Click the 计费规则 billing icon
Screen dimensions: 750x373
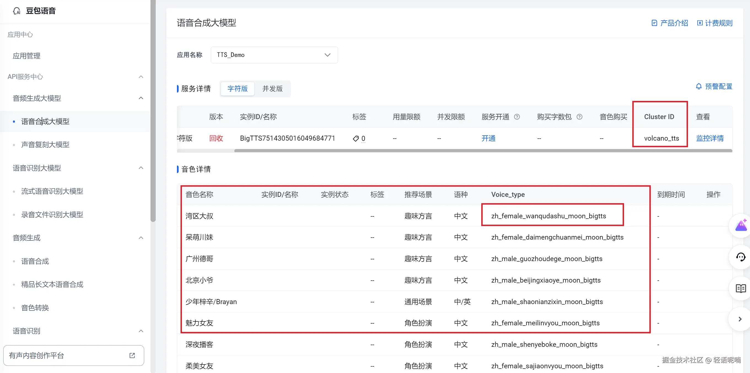click(x=700, y=23)
